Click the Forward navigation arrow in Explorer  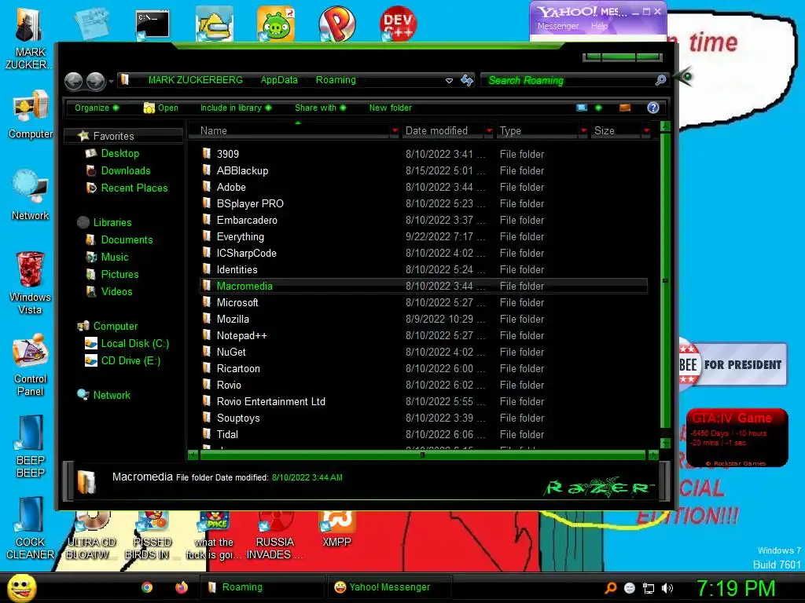click(x=95, y=81)
